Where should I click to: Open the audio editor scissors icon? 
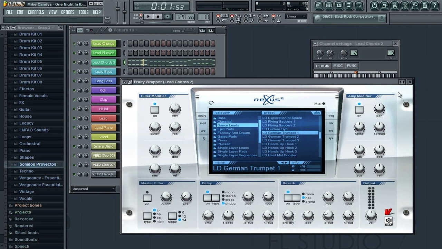tap(404, 6)
